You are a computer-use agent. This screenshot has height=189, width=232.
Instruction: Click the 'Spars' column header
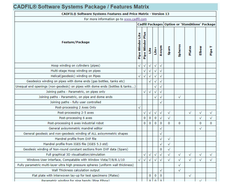point(169,51)
